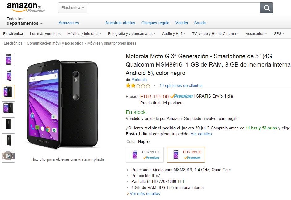
Task: Choose the white color variant swatch
Action: (x=145, y=154)
